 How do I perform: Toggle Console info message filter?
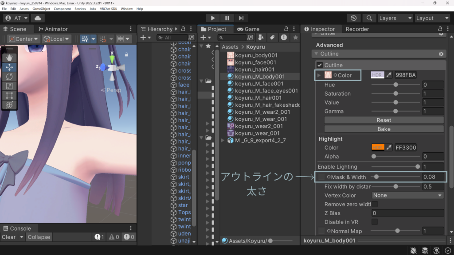(x=99, y=237)
